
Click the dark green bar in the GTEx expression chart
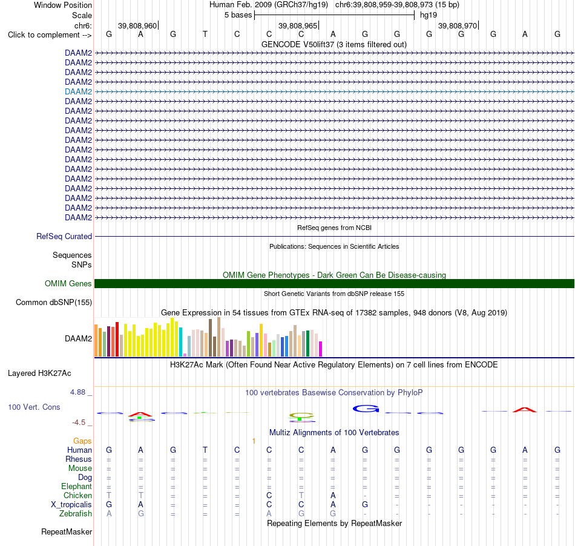pyautogui.click(x=307, y=343)
